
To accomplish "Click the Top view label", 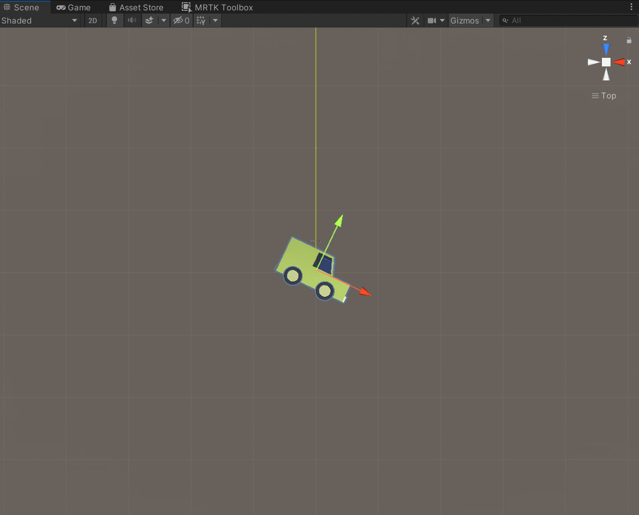I will (608, 95).
